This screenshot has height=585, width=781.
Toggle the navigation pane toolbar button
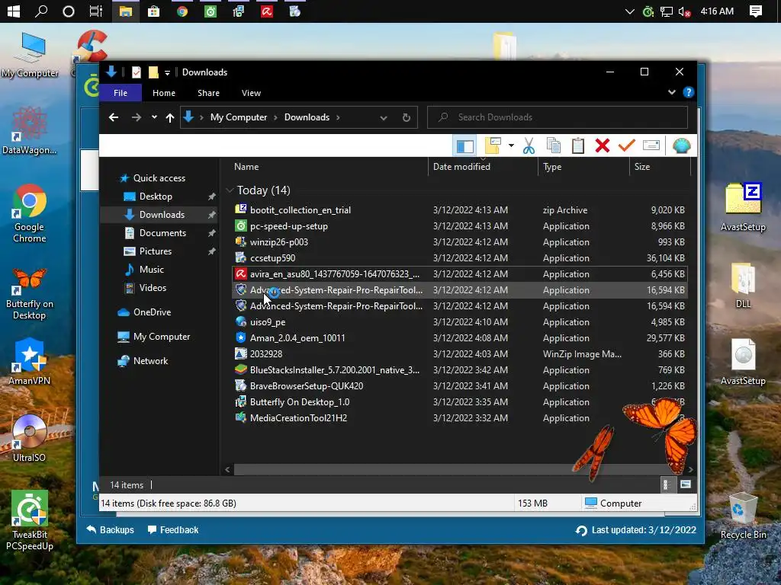464,146
